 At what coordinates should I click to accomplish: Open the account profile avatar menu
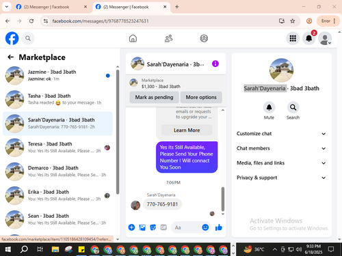(x=325, y=38)
